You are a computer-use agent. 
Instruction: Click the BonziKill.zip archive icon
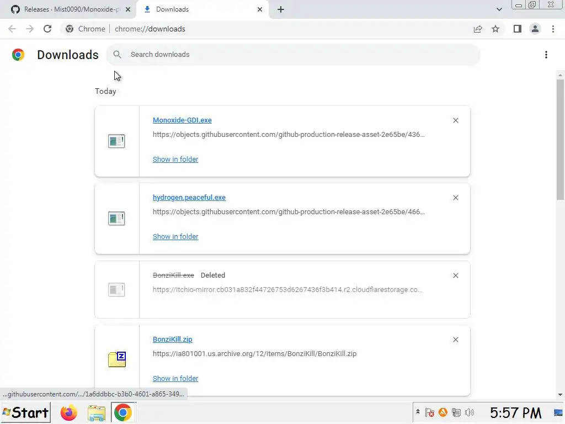coord(117,359)
